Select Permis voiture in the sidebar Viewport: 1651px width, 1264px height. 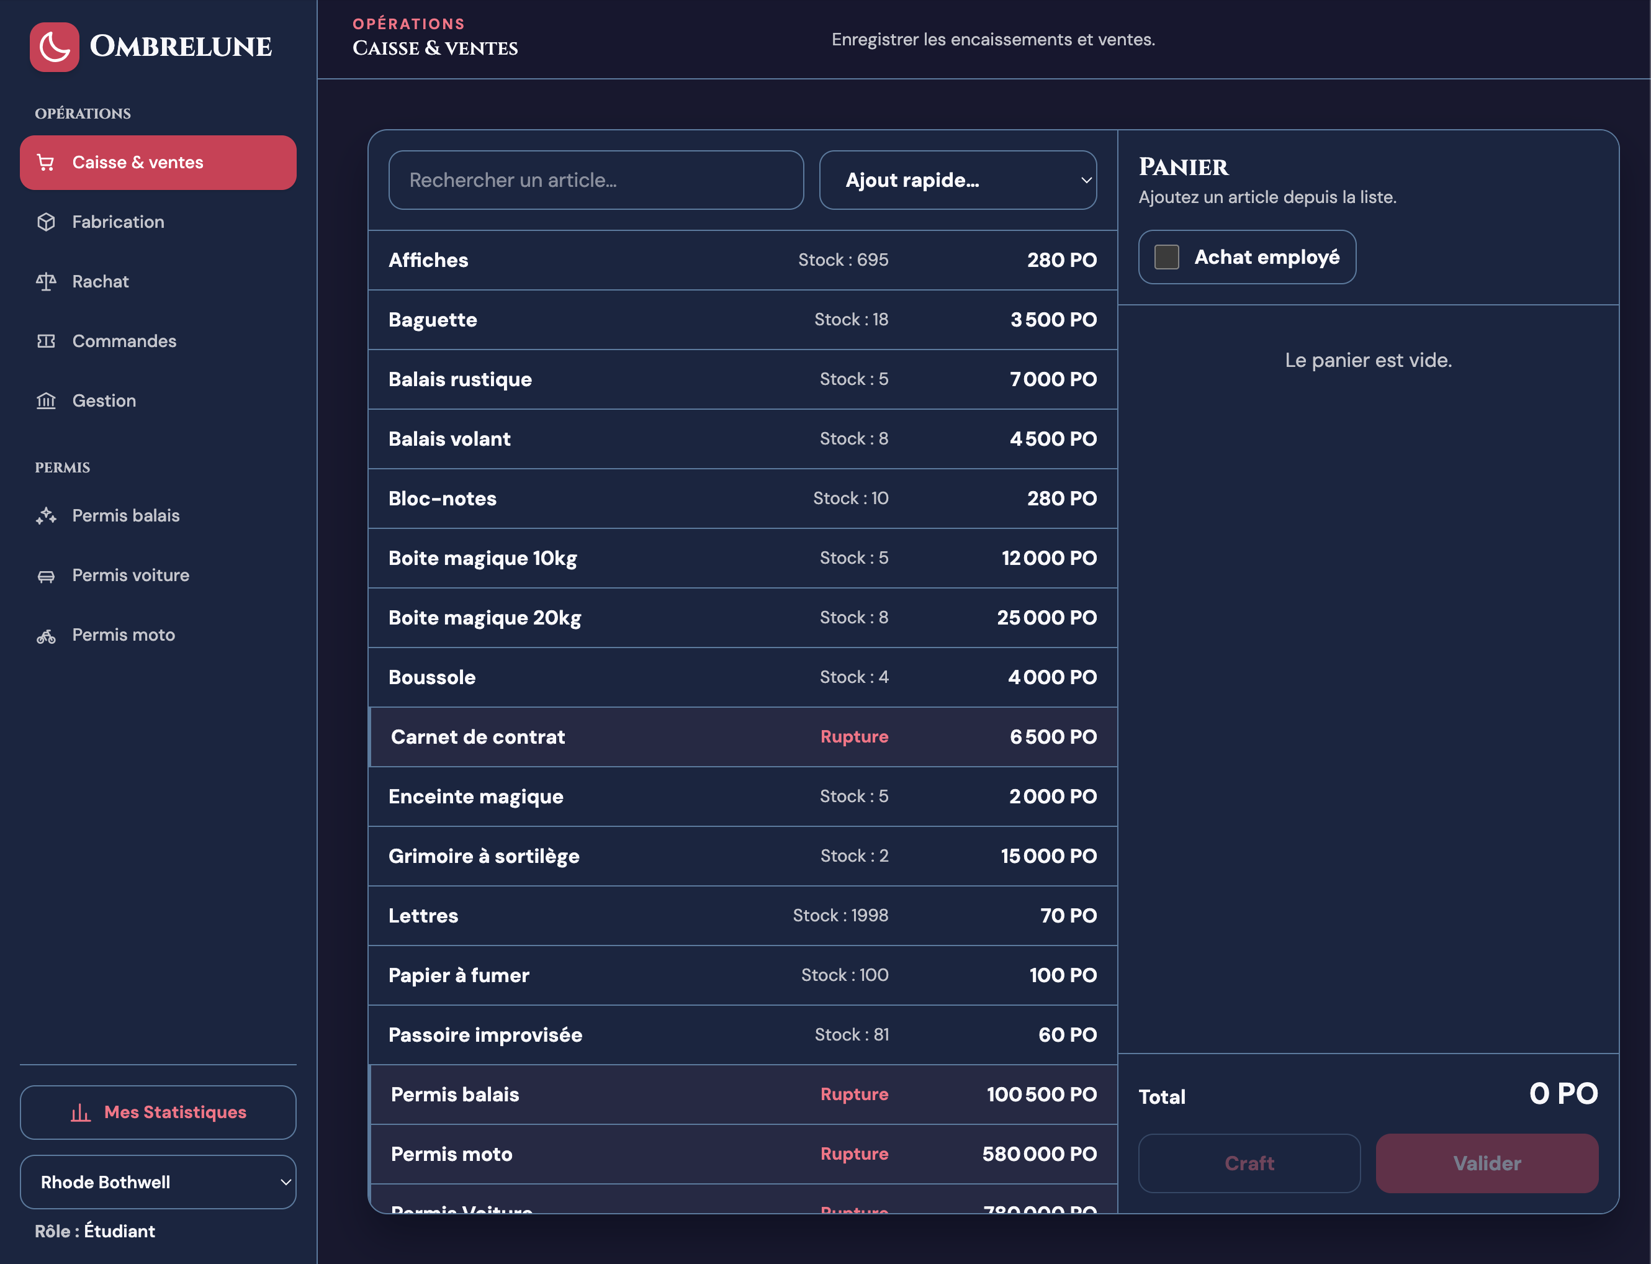pos(158,576)
